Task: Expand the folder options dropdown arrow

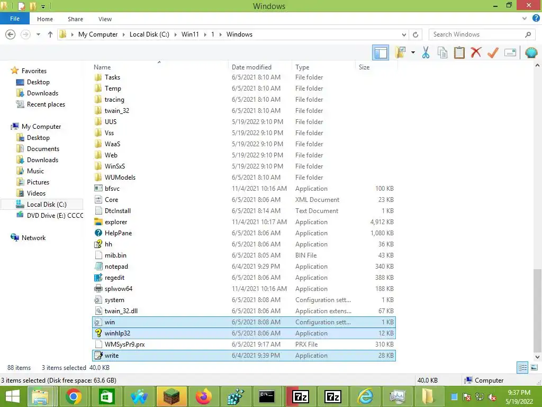Action: click(413, 52)
